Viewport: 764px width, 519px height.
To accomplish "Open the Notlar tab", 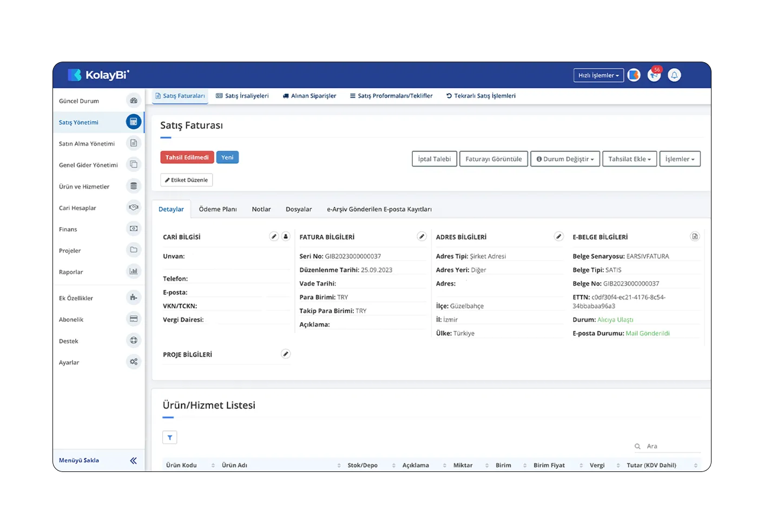I will click(x=261, y=209).
